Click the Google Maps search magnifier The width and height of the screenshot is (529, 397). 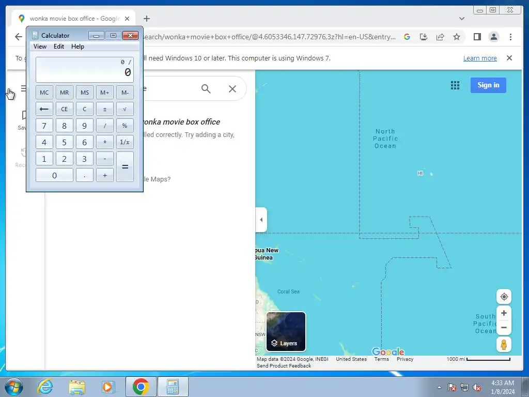[x=206, y=89]
